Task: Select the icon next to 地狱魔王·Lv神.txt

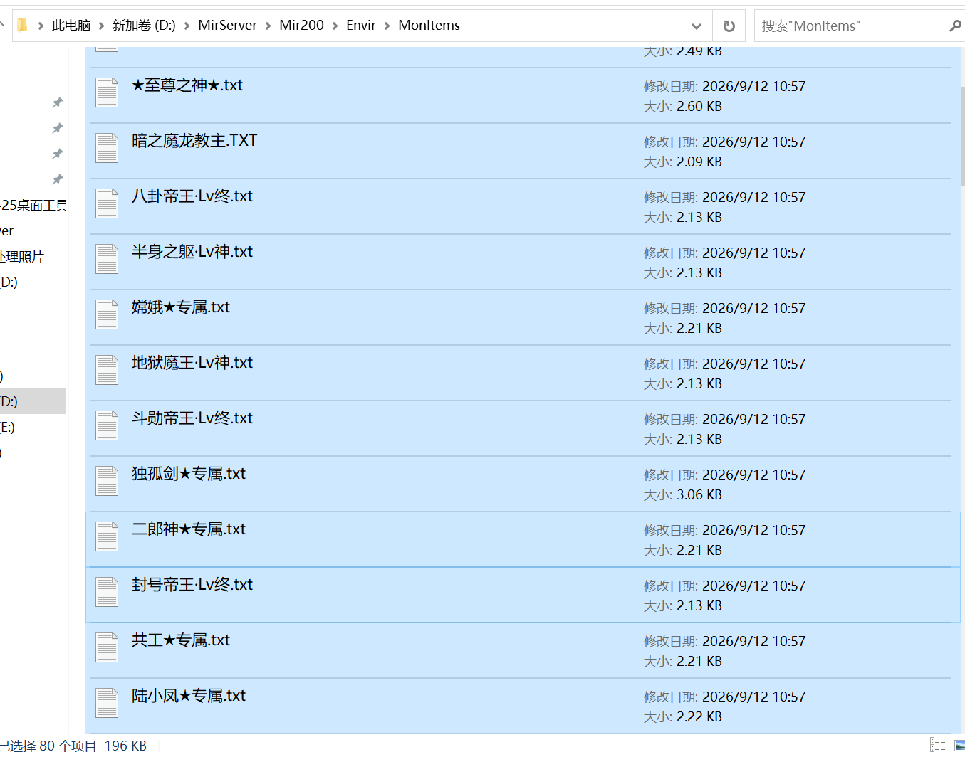Action: (x=107, y=370)
